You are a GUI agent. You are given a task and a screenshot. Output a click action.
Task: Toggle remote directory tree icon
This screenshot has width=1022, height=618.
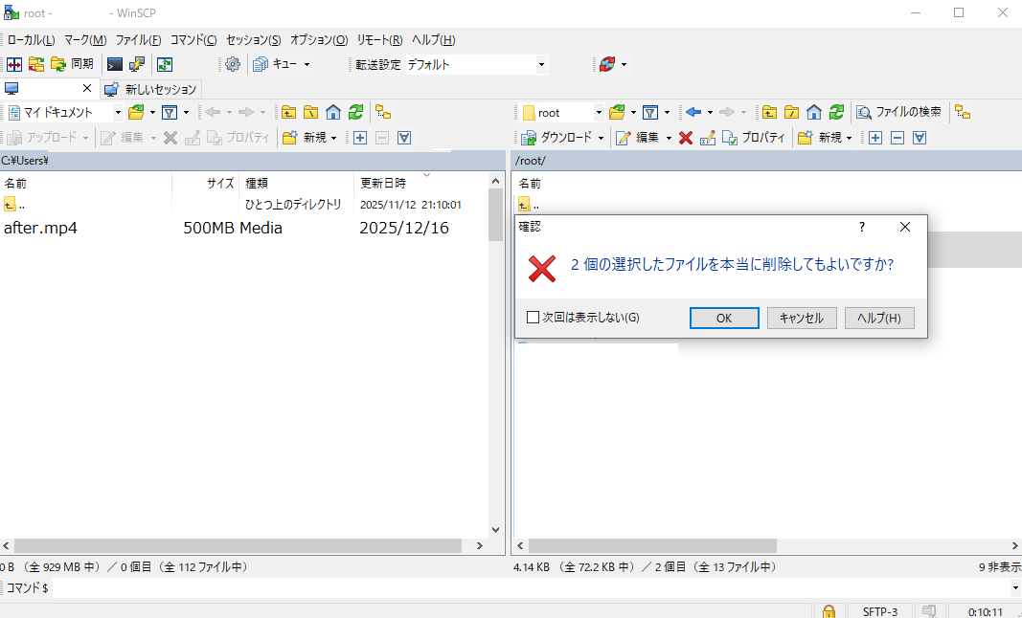pyautogui.click(x=963, y=113)
